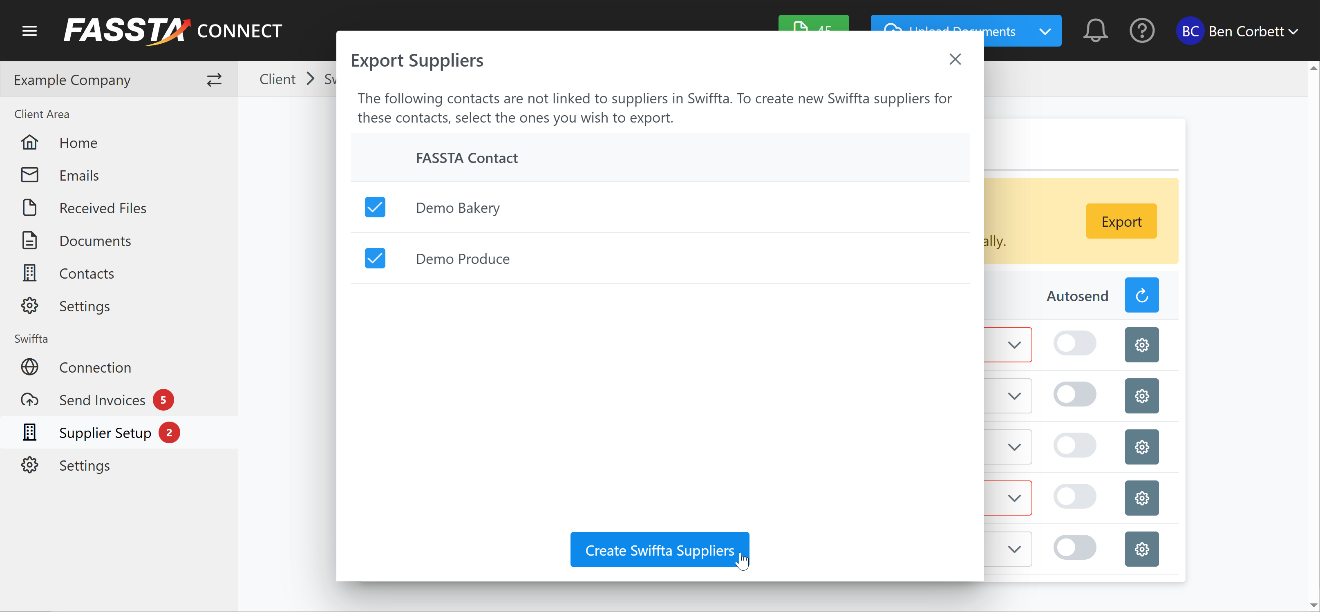The height and width of the screenshot is (612, 1320).
Task: Expand the Upload Documents dropdown arrow
Action: pos(1045,31)
